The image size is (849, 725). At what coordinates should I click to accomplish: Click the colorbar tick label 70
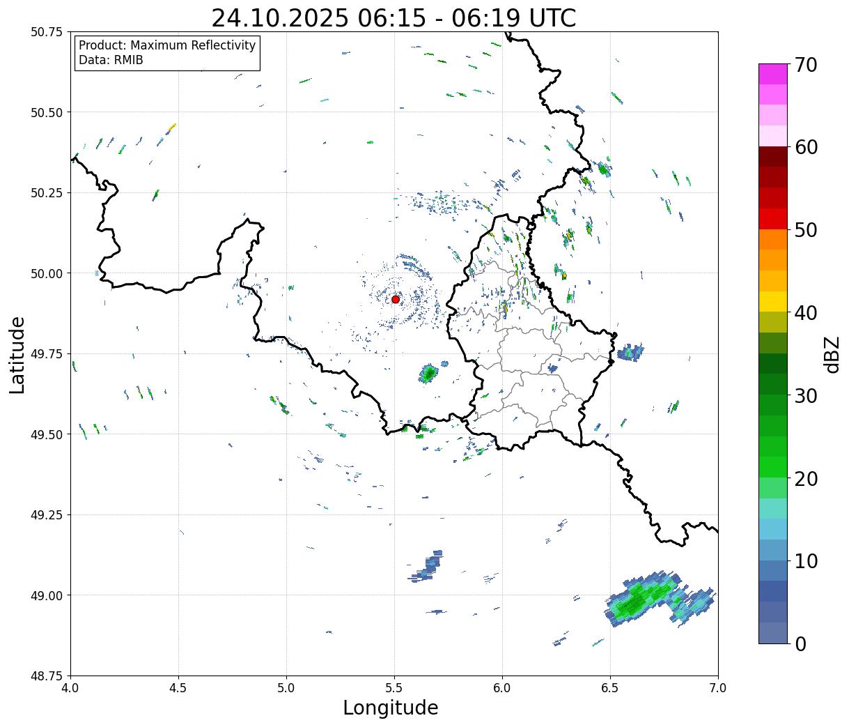pos(805,65)
